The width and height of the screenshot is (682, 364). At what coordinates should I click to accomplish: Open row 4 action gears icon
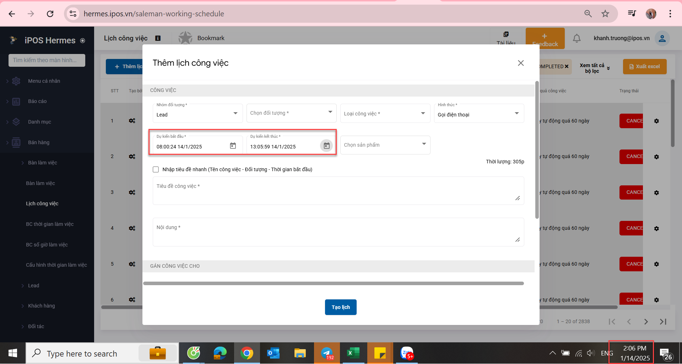tap(132, 228)
